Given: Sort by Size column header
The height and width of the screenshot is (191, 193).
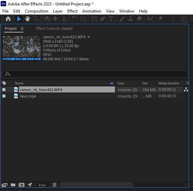Looking at the screenshot, I should (x=145, y=83).
